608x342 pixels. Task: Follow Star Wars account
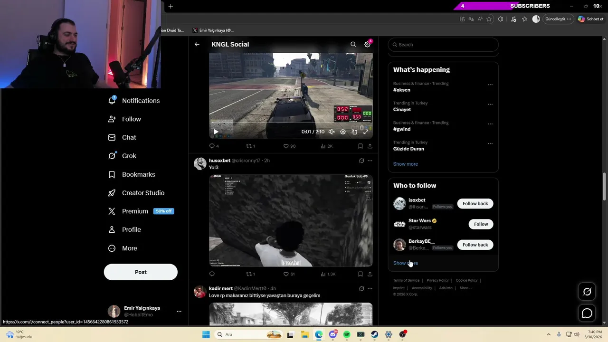pos(481,224)
